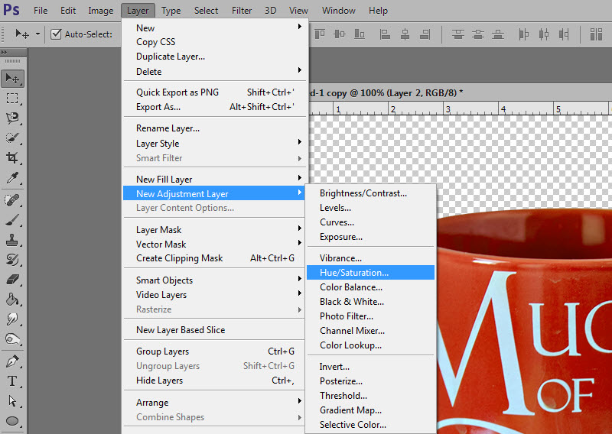Select the Lasso tool
Image resolution: width=612 pixels, height=434 pixels.
pos(12,118)
